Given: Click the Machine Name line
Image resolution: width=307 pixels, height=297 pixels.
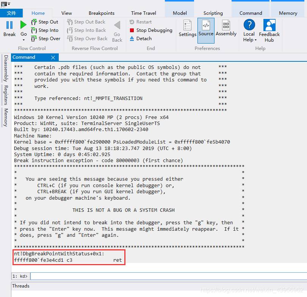Looking at the screenshot, I should click(33, 136).
